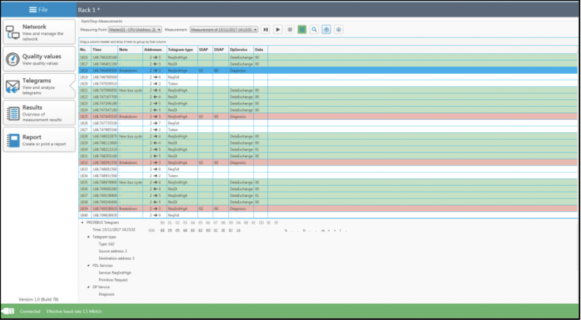Viewport: 581px width, 320px height.
Task: Open the Measurement selection dropdown
Action: coord(223,29)
